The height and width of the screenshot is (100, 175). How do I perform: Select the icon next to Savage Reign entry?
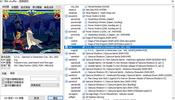tap(83, 94)
